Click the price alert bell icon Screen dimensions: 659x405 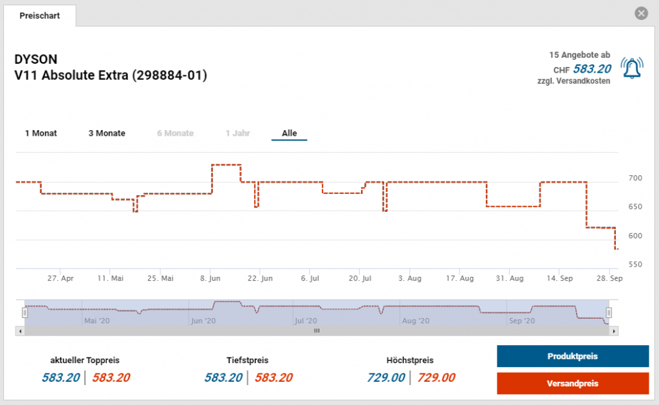(x=631, y=67)
